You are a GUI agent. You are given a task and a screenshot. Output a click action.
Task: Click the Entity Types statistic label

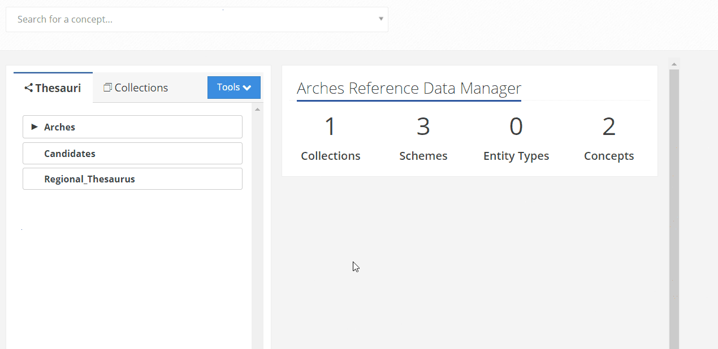pos(516,156)
